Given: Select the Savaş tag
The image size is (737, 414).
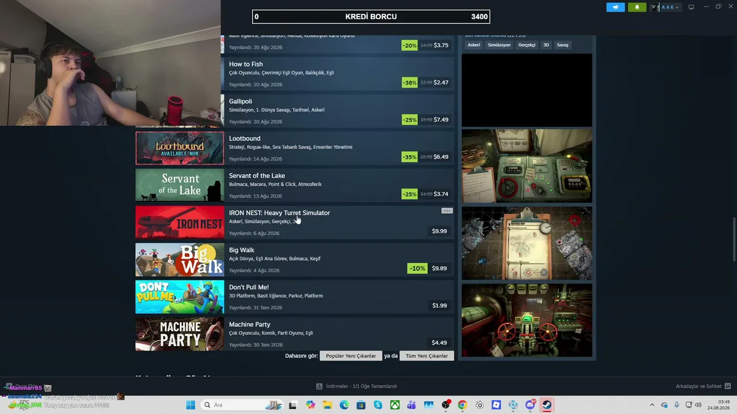Looking at the screenshot, I should coord(563,45).
